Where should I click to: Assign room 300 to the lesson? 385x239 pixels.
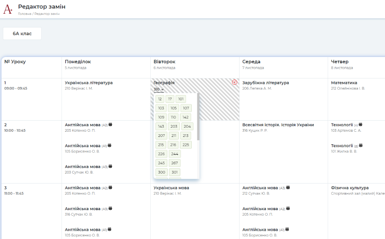click(161, 172)
